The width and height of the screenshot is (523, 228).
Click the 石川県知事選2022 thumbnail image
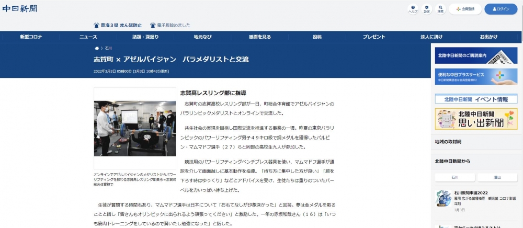pyautogui.click(x=444, y=198)
